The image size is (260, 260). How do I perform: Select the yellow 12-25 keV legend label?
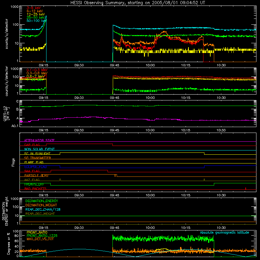point(36,14)
